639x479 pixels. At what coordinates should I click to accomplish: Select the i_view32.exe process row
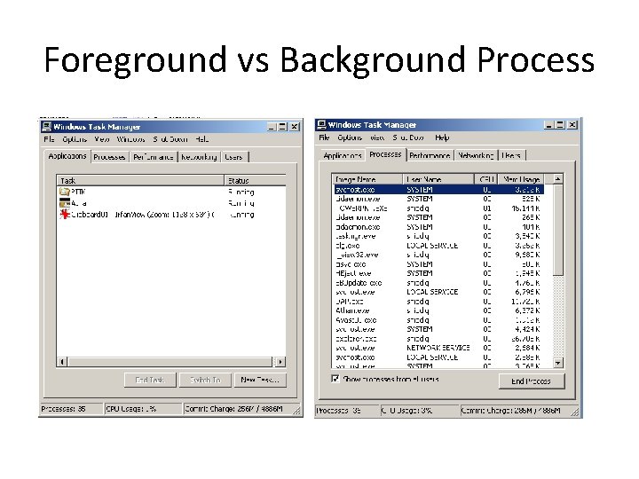438,255
